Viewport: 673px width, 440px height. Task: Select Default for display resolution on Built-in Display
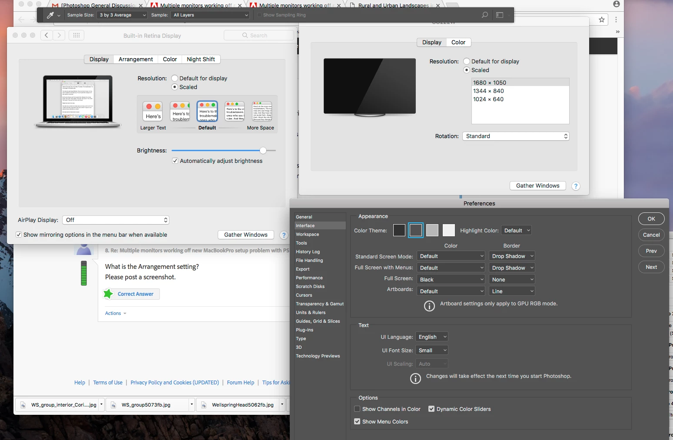[175, 78]
